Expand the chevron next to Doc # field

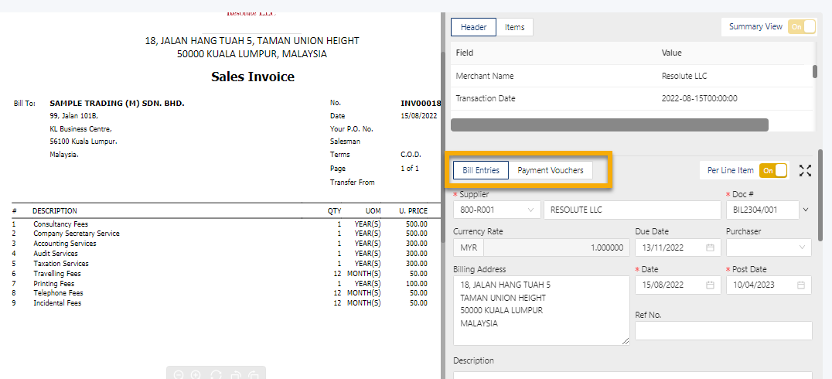pyautogui.click(x=806, y=210)
